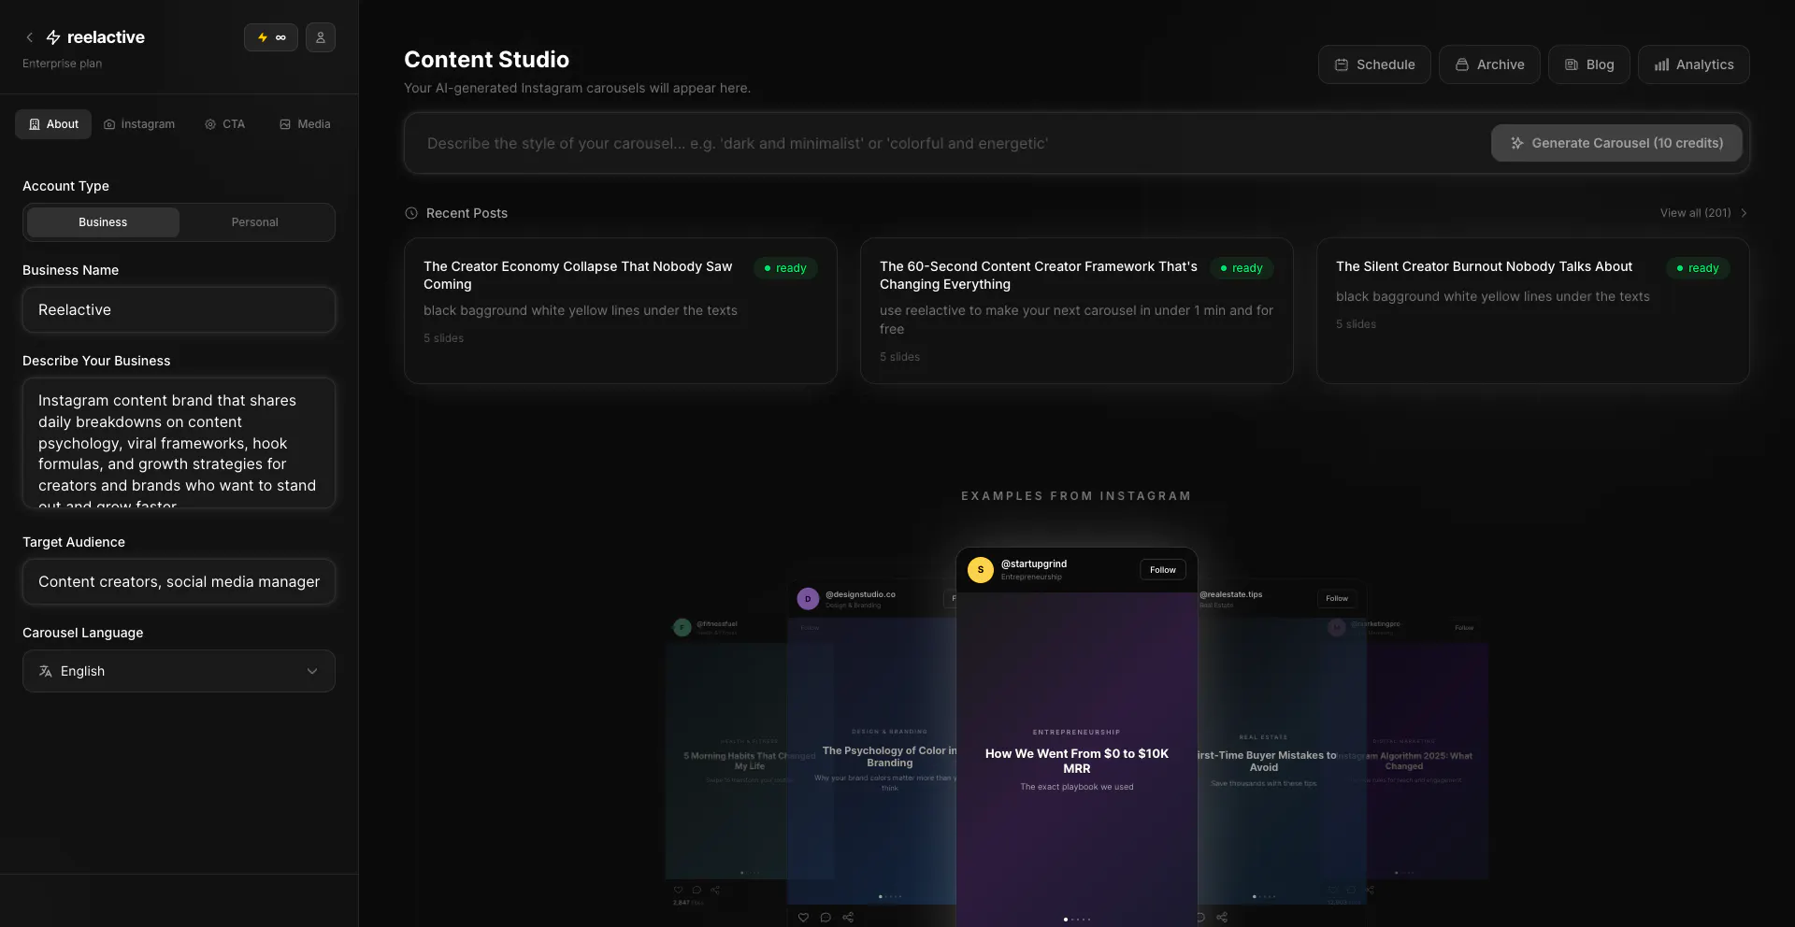Click the carousel style description field

pyautogui.click(x=944, y=143)
